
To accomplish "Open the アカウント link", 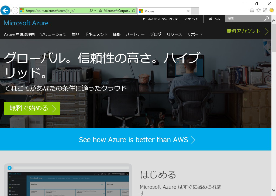I will click(x=191, y=19).
